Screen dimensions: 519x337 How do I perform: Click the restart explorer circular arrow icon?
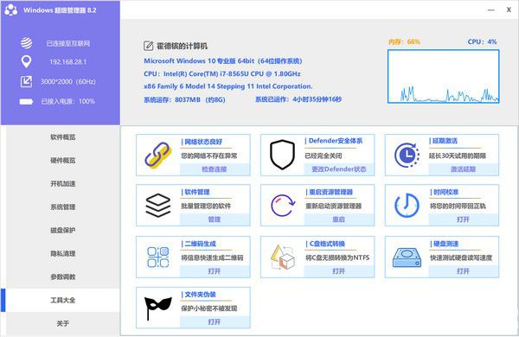tap(283, 206)
